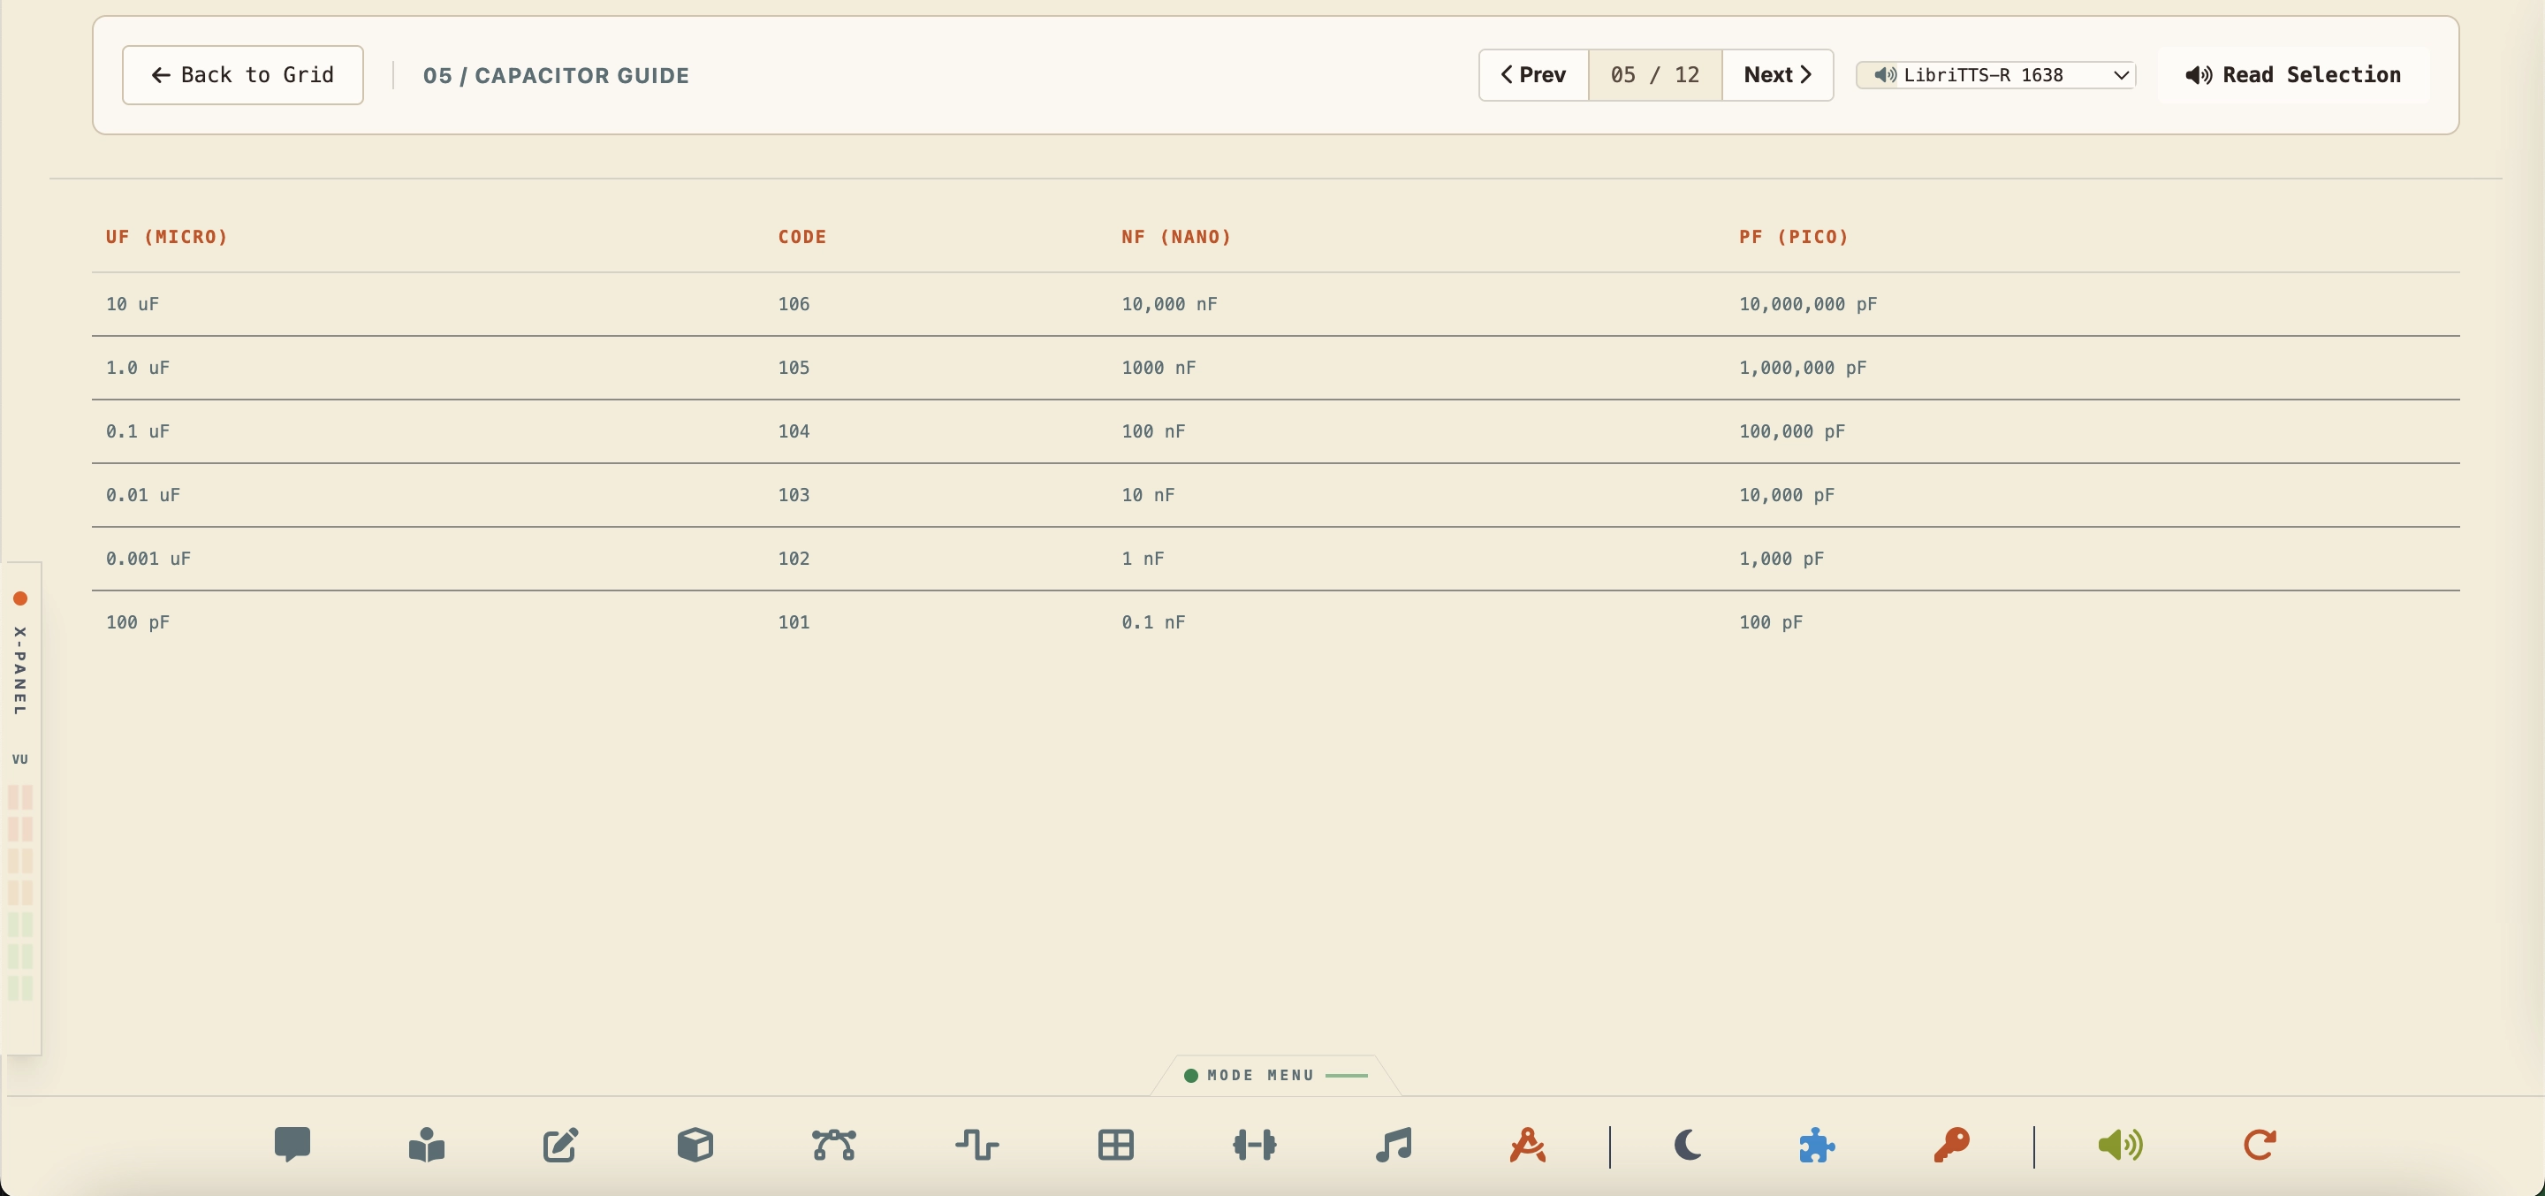Image resolution: width=2545 pixels, height=1196 pixels.
Task: Toggle the green speaker sound icon
Action: [2120, 1145]
